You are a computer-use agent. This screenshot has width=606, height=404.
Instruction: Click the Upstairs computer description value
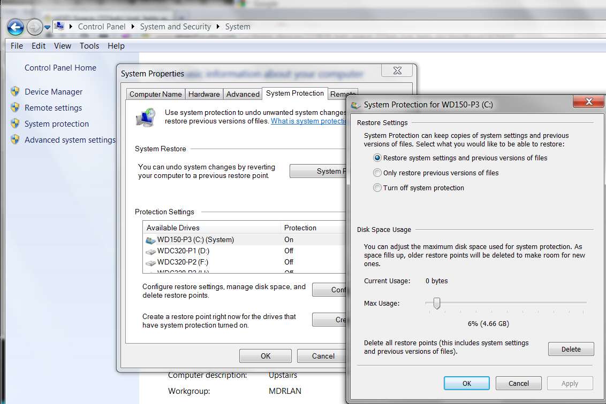283,375
